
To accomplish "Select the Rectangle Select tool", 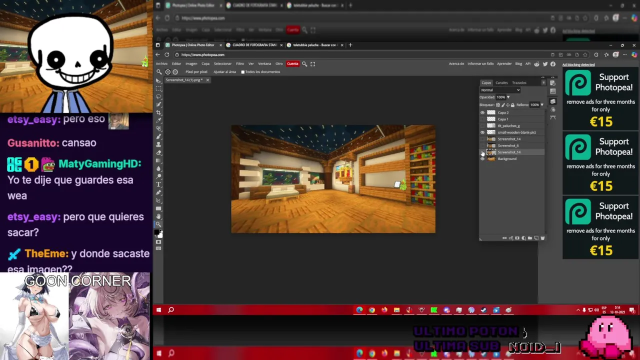I will pyautogui.click(x=158, y=88).
